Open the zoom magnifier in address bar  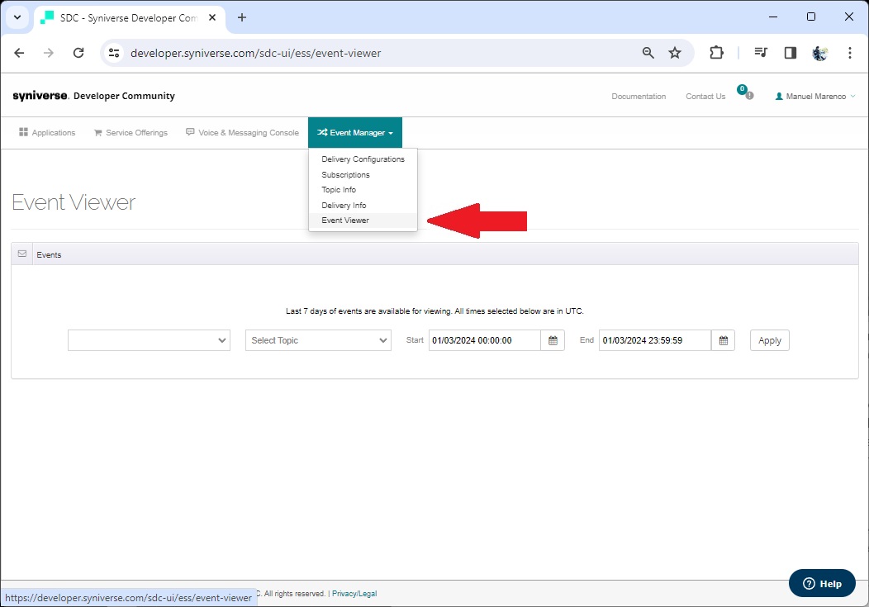648,53
